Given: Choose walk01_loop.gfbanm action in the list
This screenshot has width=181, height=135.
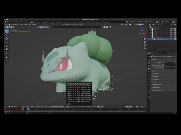Looking at the screenshot, I should coord(79,95).
